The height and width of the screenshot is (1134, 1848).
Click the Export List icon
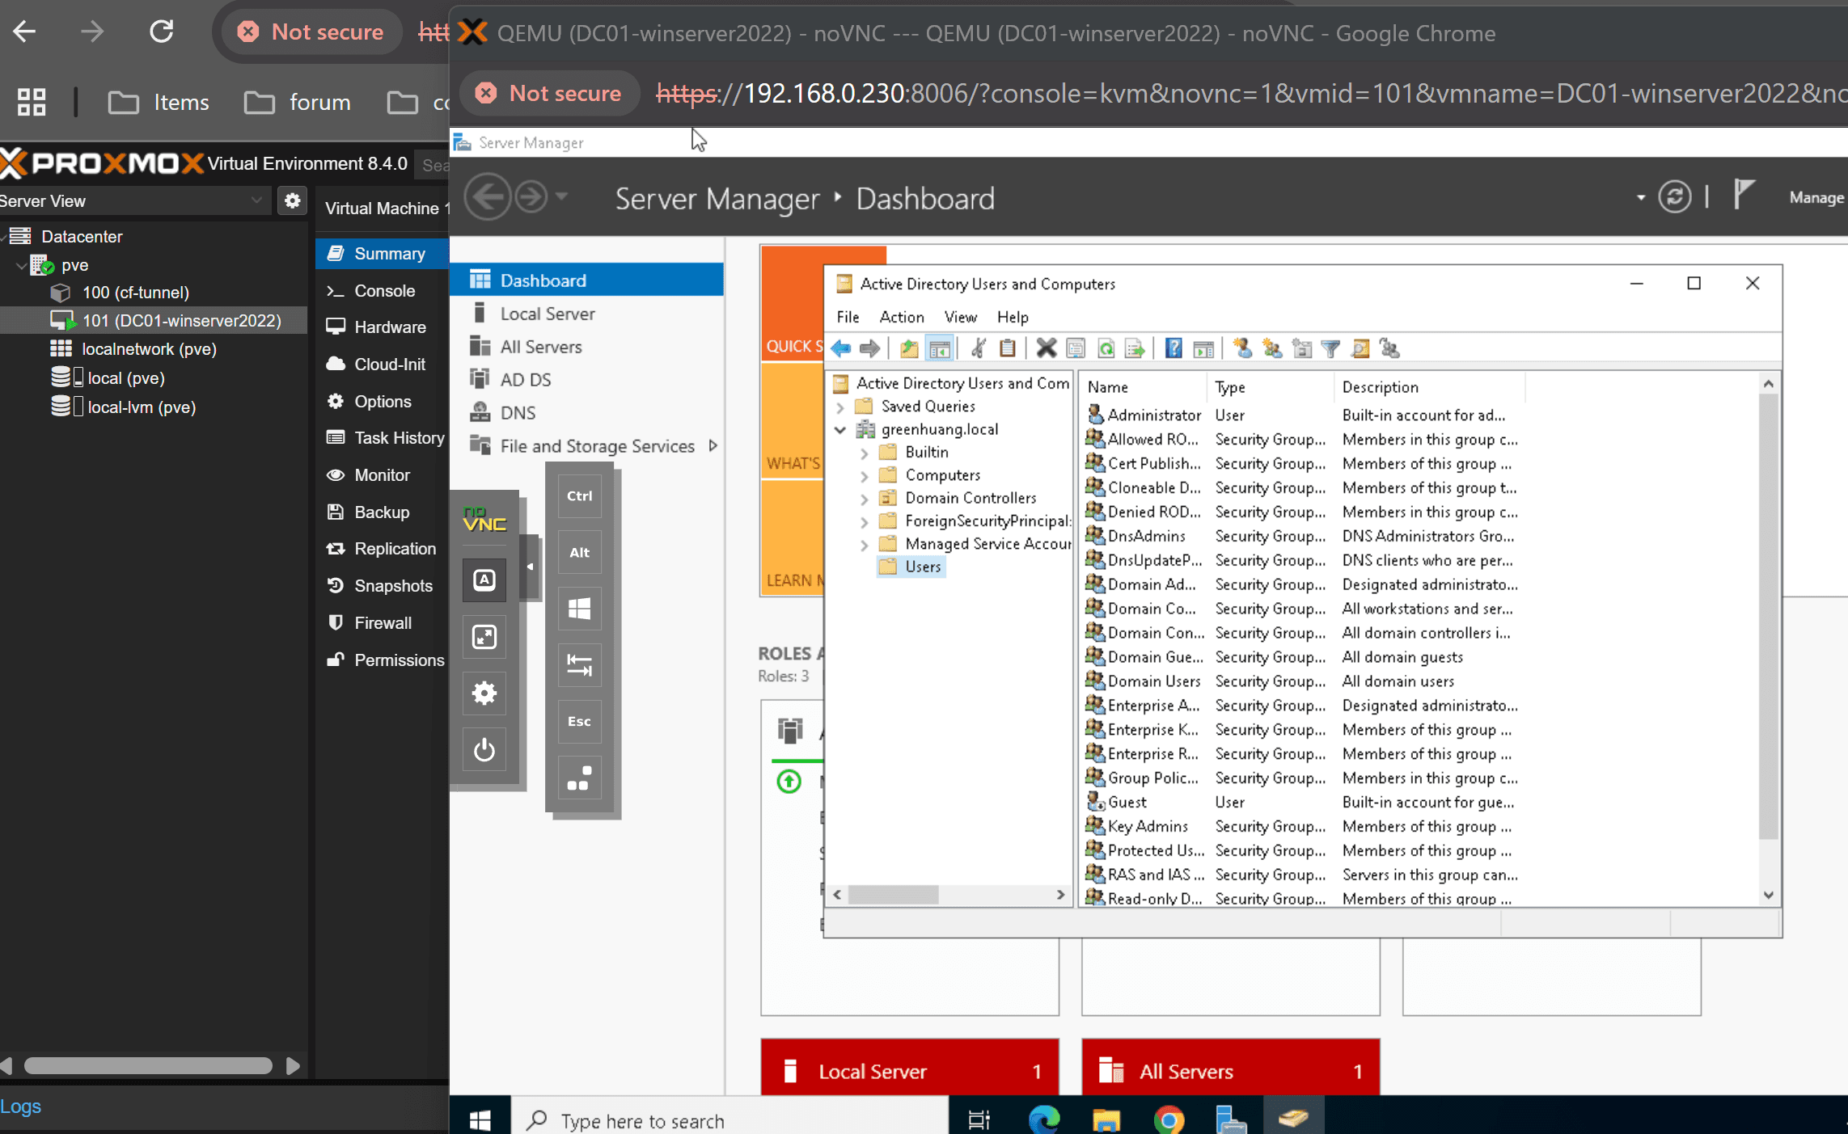tap(1135, 348)
